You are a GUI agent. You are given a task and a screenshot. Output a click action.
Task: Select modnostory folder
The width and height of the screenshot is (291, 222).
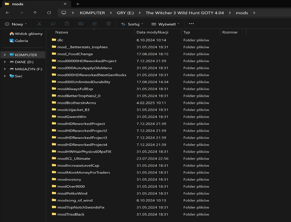click(x=69, y=180)
